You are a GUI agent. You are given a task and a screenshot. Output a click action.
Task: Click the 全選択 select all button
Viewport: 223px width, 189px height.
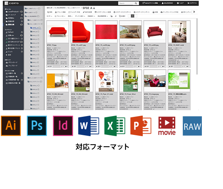pyautogui.click(x=122, y=16)
